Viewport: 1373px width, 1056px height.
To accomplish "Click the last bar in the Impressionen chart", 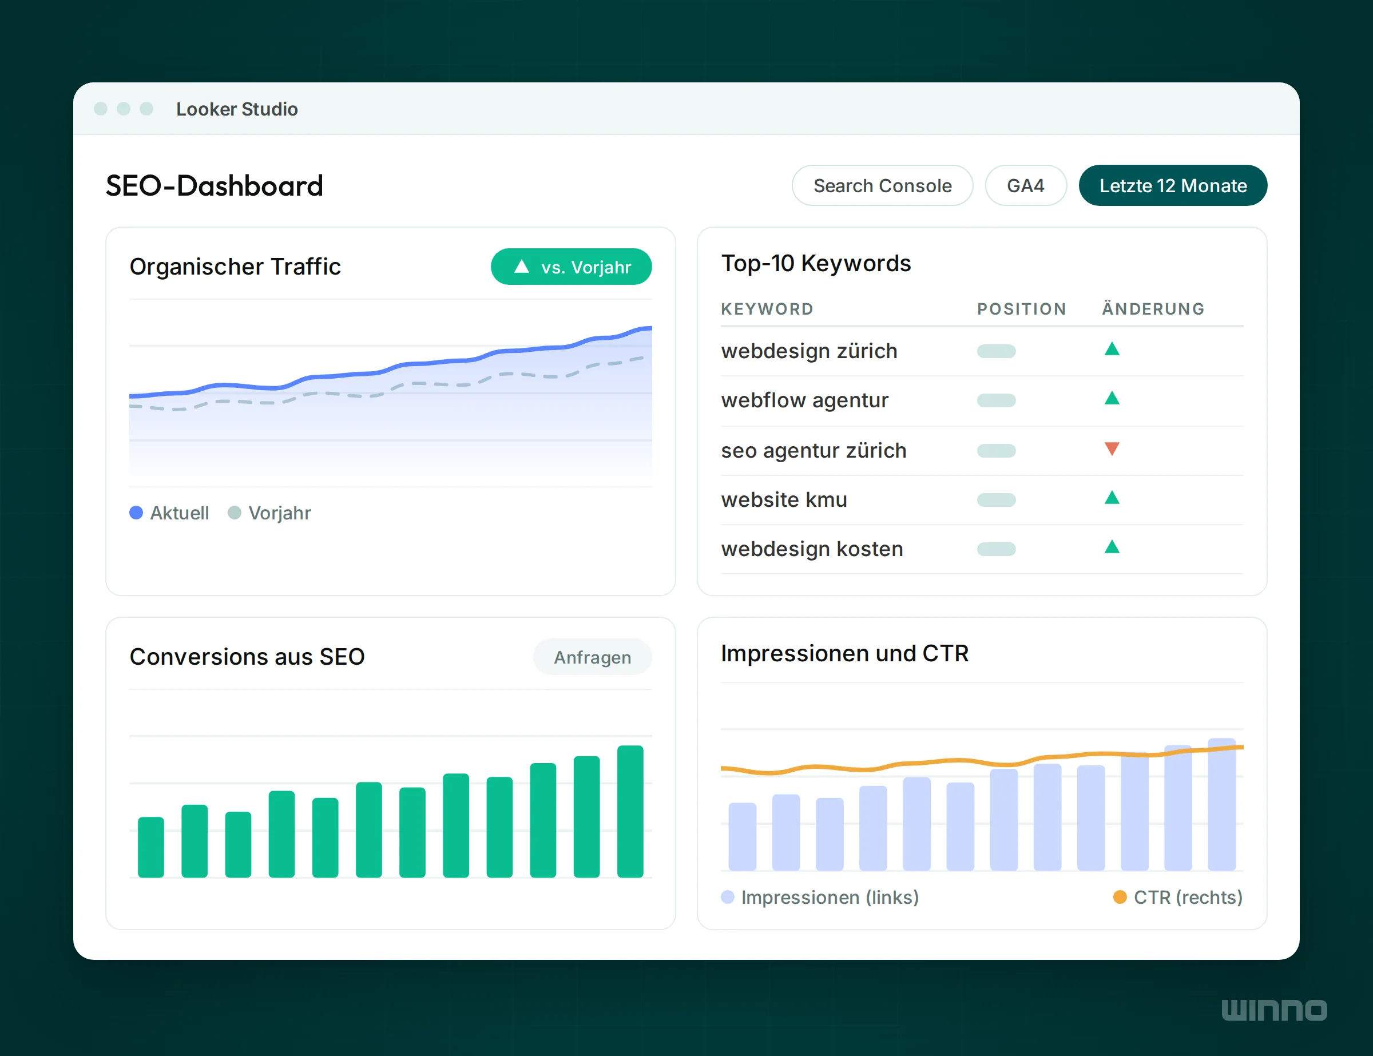I will coord(1221,804).
